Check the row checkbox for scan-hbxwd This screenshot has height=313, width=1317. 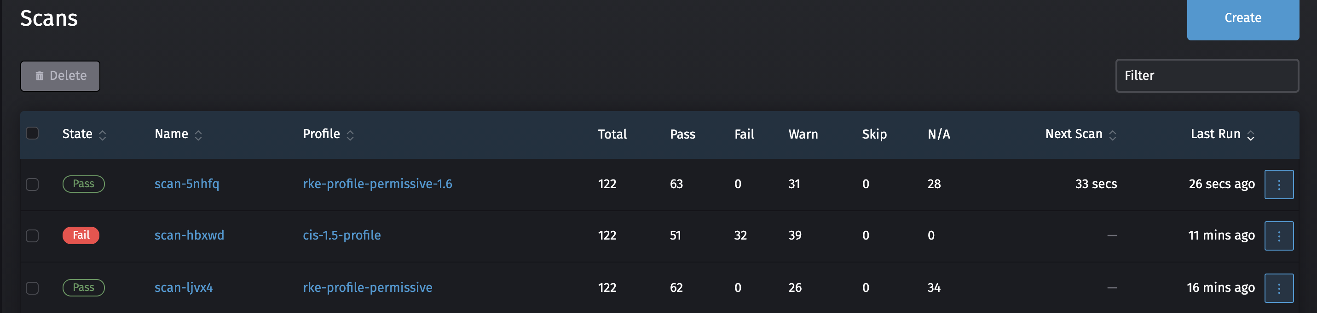pyautogui.click(x=32, y=236)
